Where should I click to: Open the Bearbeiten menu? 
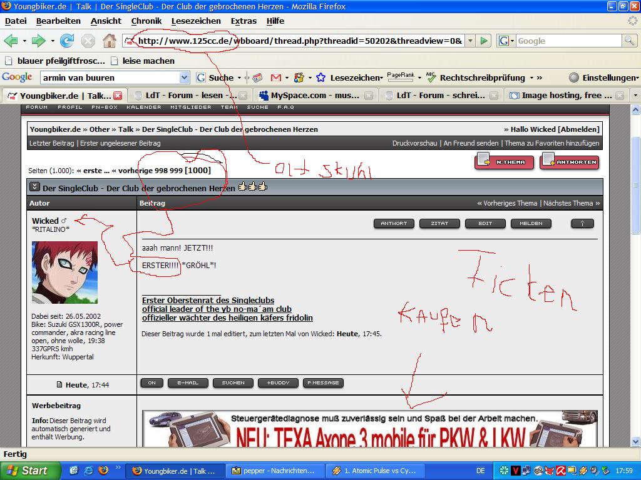point(58,21)
